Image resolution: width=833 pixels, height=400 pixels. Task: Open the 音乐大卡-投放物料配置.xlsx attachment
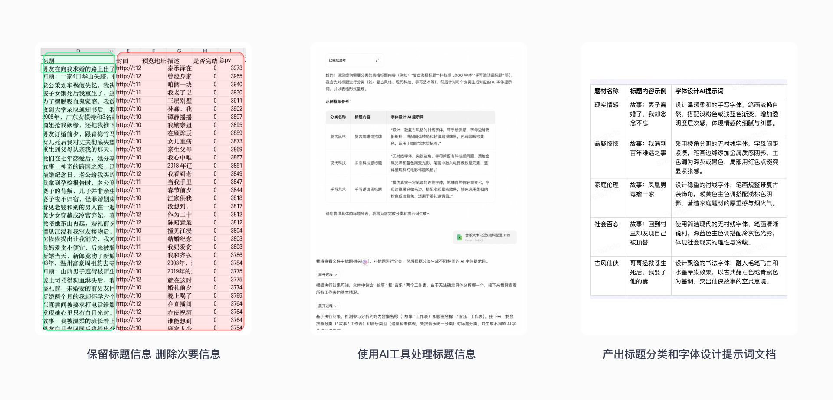click(x=485, y=237)
